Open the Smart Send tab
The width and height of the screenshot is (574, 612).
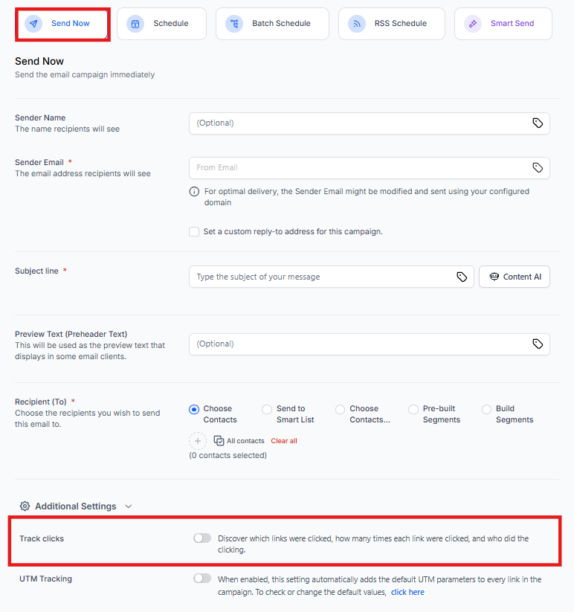pyautogui.click(x=503, y=24)
